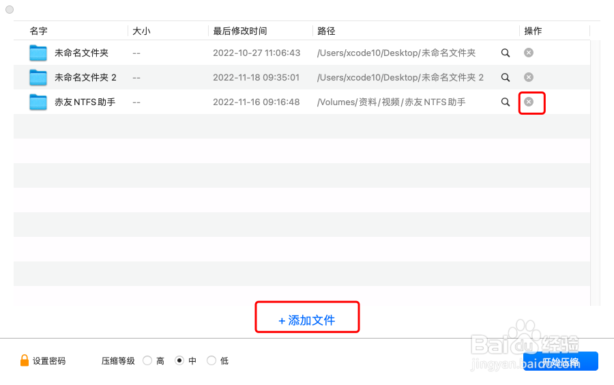
Task: Click the 操作 column header
Action: [533, 31]
